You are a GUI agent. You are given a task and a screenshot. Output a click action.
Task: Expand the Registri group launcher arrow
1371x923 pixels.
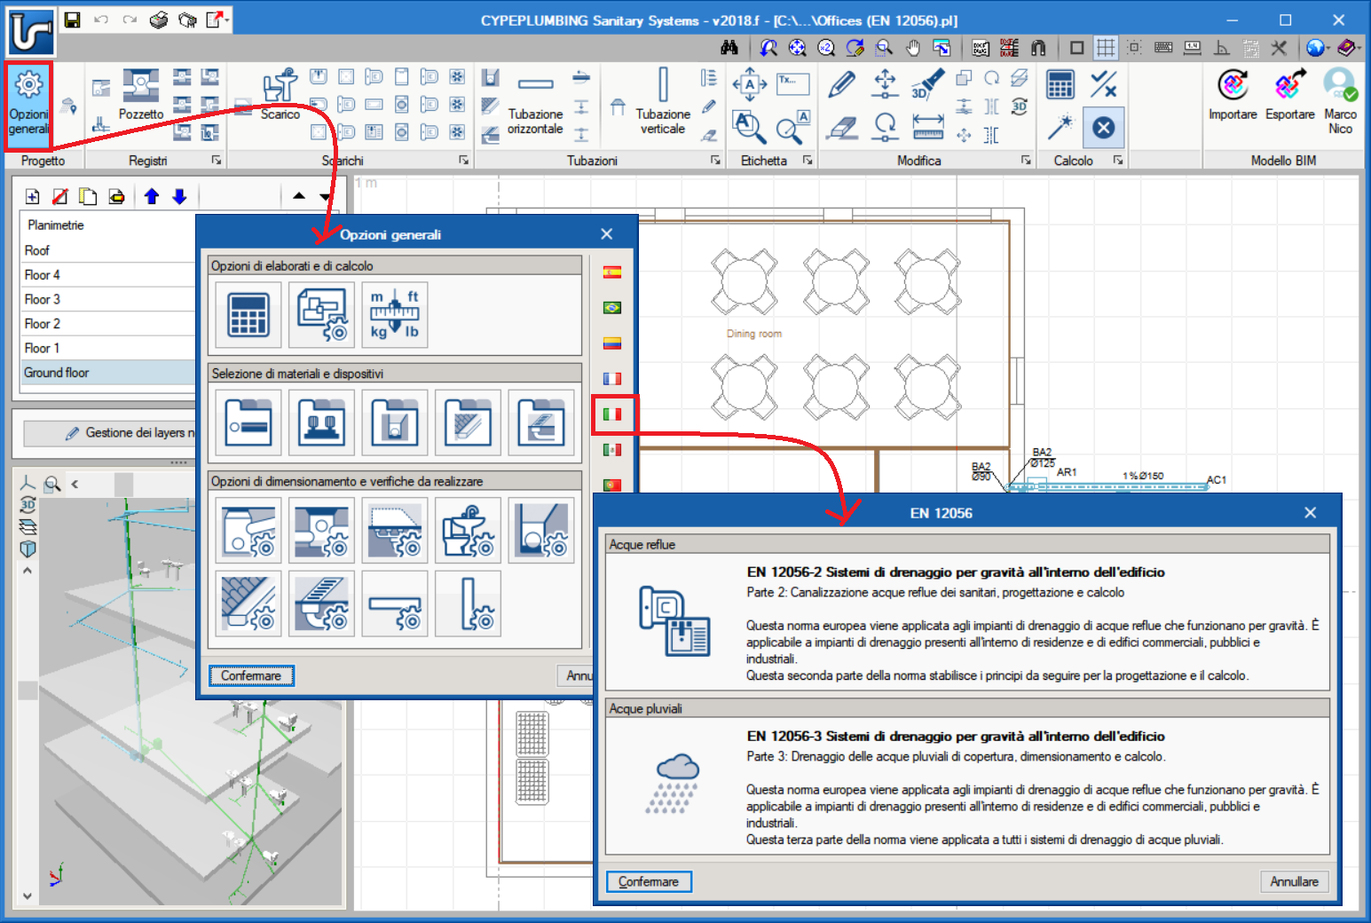point(216,161)
